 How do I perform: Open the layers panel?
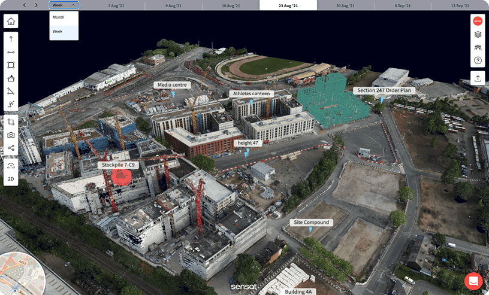tap(478, 34)
